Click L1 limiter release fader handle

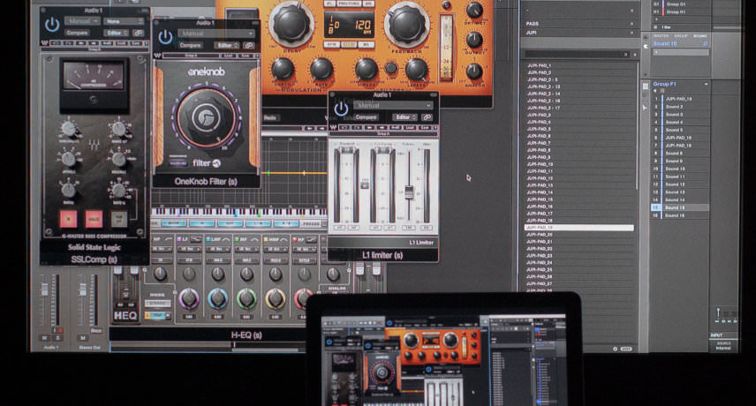point(409,192)
